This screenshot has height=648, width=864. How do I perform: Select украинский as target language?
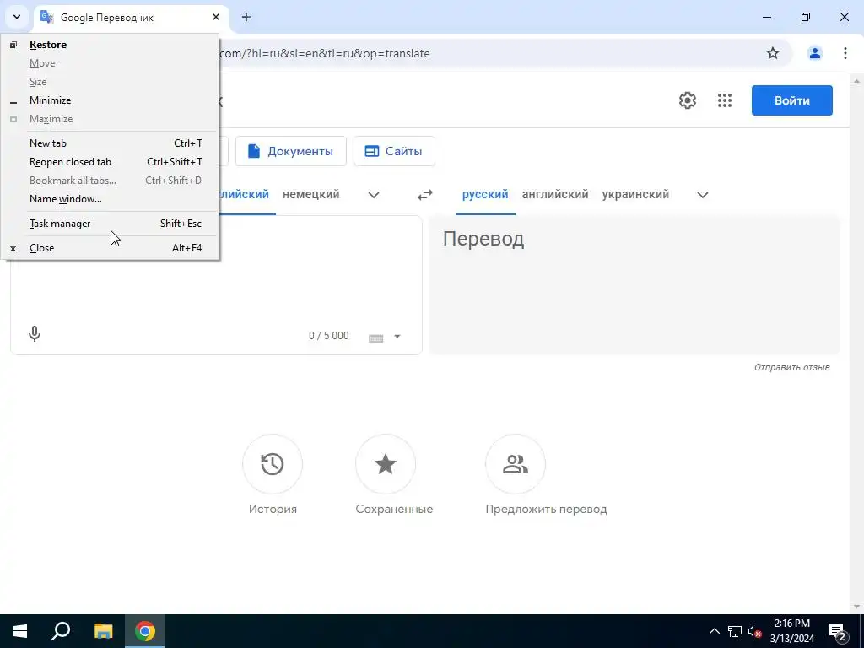tap(635, 194)
